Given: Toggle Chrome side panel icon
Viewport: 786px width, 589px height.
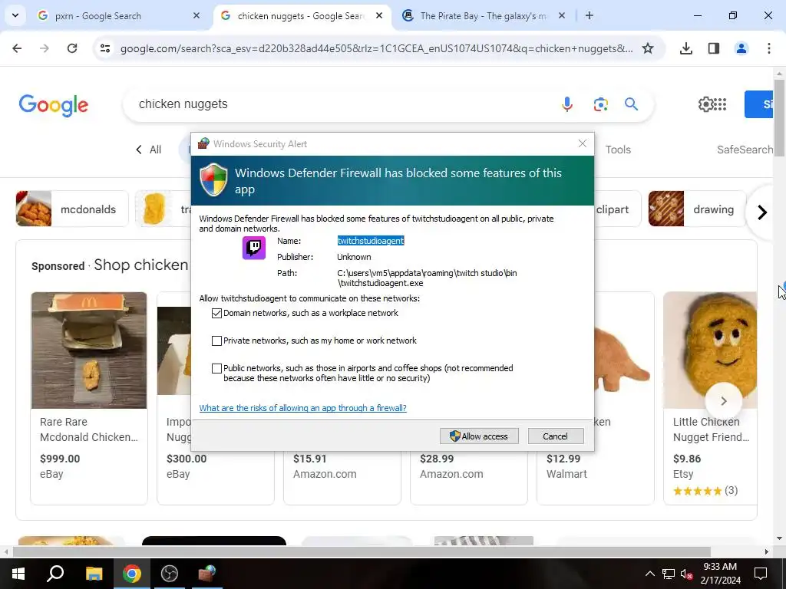Looking at the screenshot, I should (x=714, y=48).
